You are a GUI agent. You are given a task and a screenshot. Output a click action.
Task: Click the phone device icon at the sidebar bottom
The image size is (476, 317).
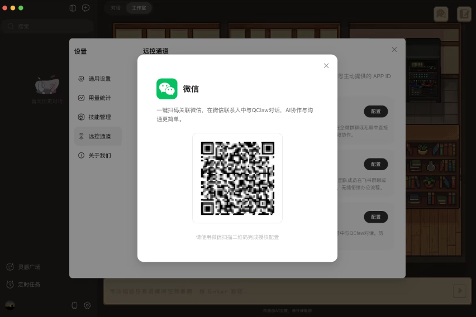point(74,305)
